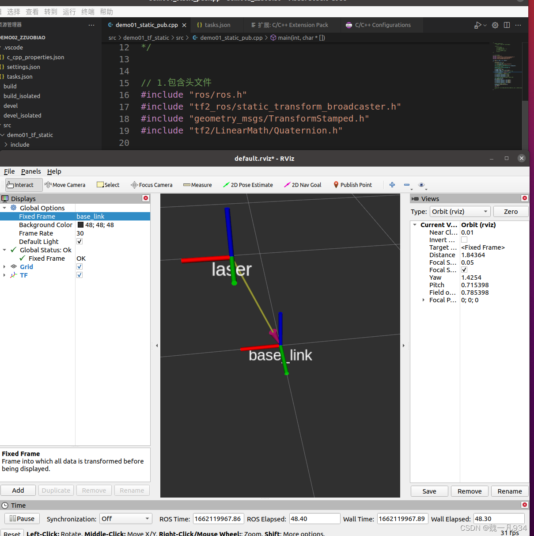Viewport: 534px width, 536px height.
Task: Toggle the TF display checkbox
Action: [x=79, y=275]
